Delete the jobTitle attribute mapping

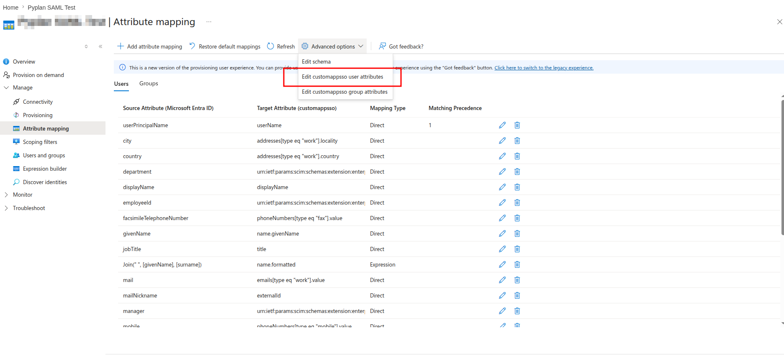517,249
